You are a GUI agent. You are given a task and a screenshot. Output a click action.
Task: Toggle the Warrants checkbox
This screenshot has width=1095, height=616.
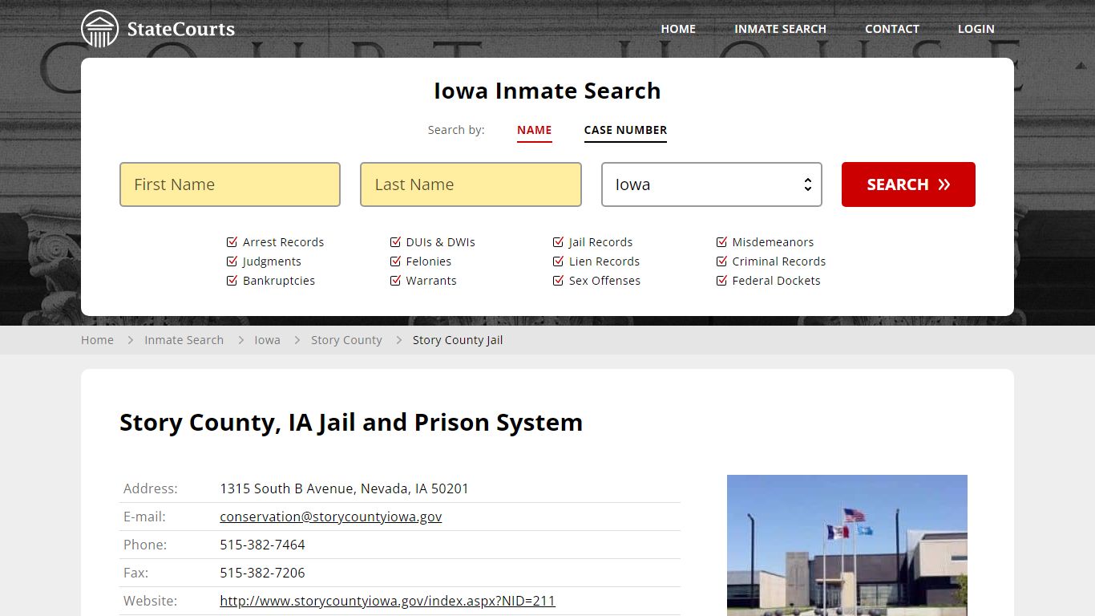[395, 281]
